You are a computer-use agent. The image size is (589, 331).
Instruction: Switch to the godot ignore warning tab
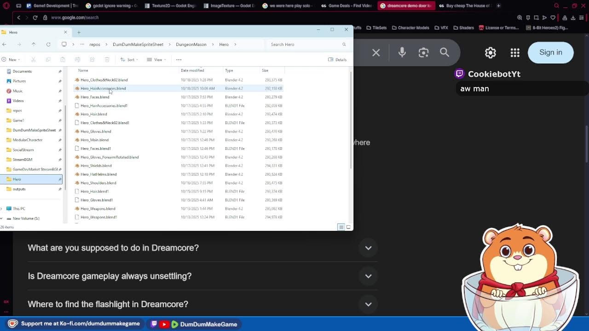click(x=112, y=6)
